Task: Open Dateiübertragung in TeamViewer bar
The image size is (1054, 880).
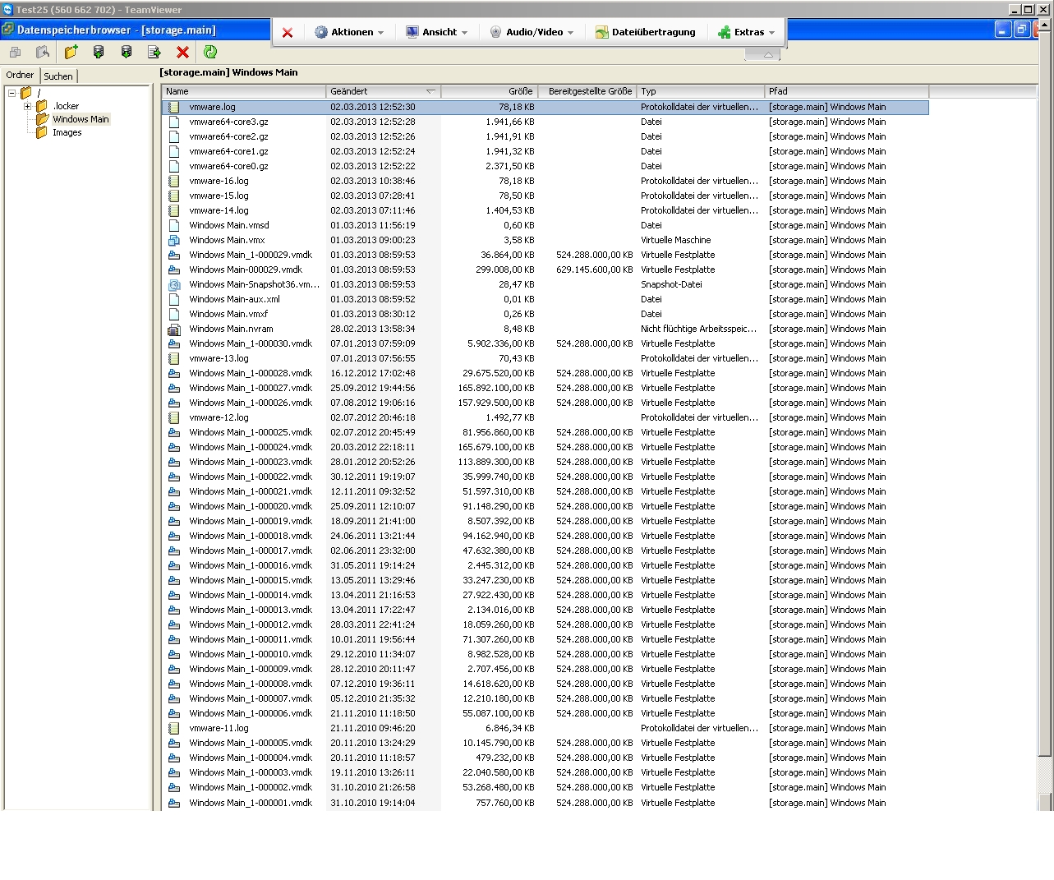Action: [646, 32]
